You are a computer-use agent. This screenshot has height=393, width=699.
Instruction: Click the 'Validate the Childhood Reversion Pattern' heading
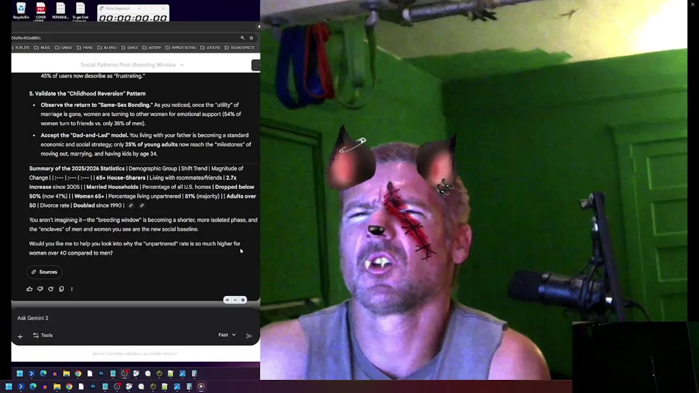point(87,93)
